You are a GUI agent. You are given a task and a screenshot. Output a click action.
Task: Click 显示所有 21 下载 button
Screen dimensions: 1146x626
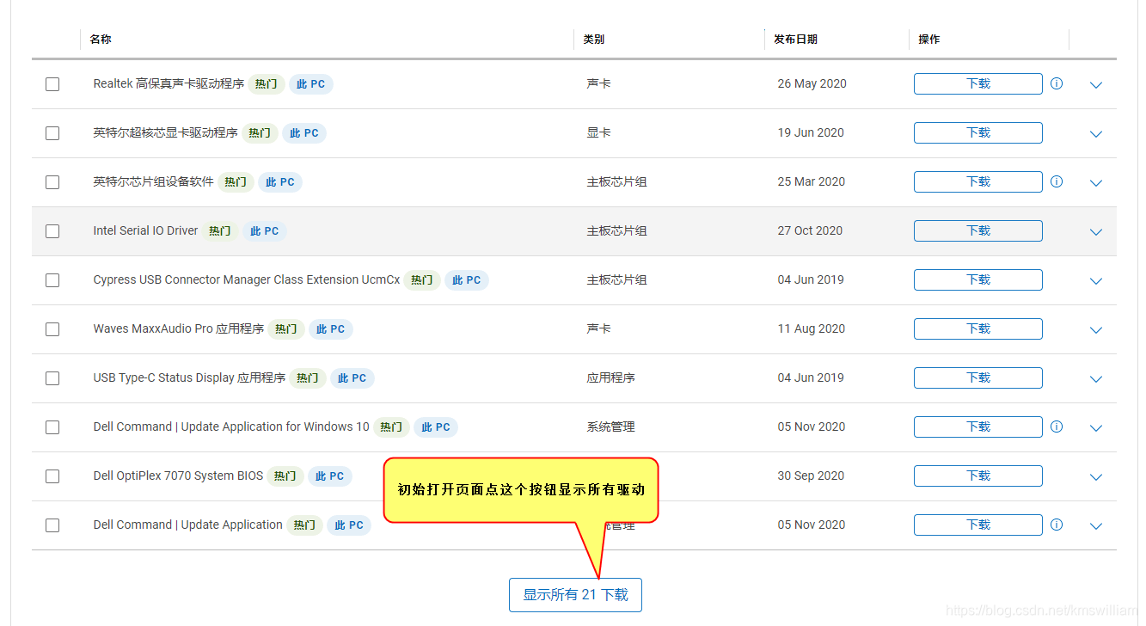pyautogui.click(x=575, y=595)
